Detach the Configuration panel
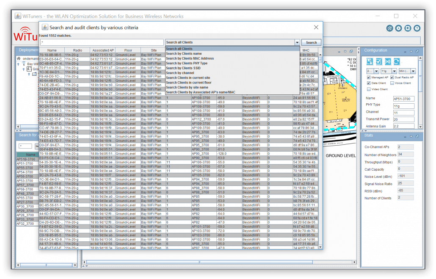436x279 pixels. point(417,51)
